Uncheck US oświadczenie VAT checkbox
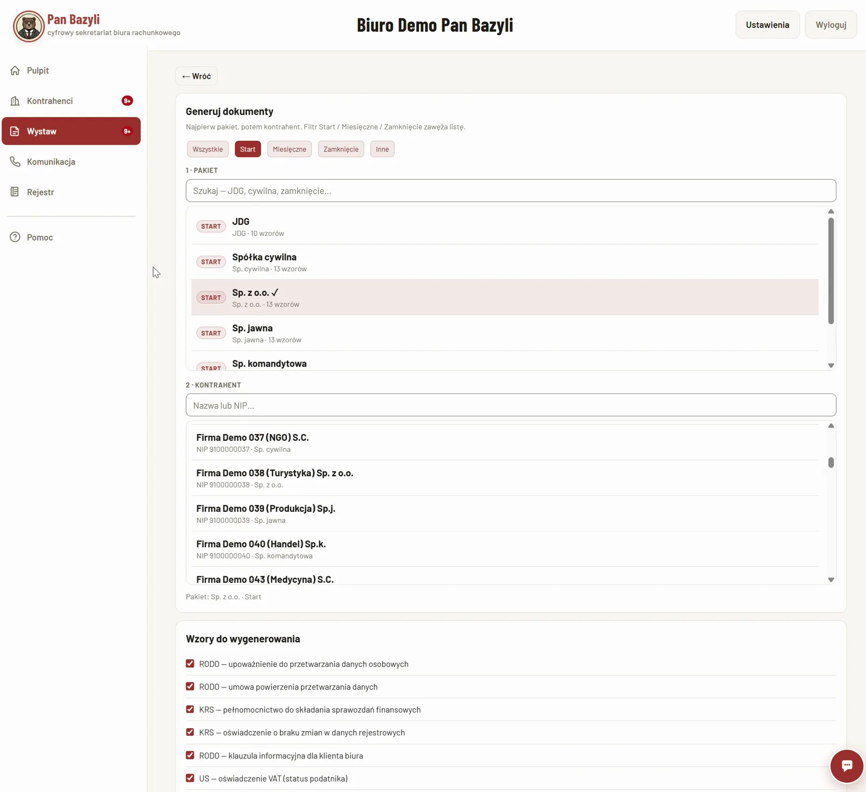The width and height of the screenshot is (866, 792). (x=190, y=778)
